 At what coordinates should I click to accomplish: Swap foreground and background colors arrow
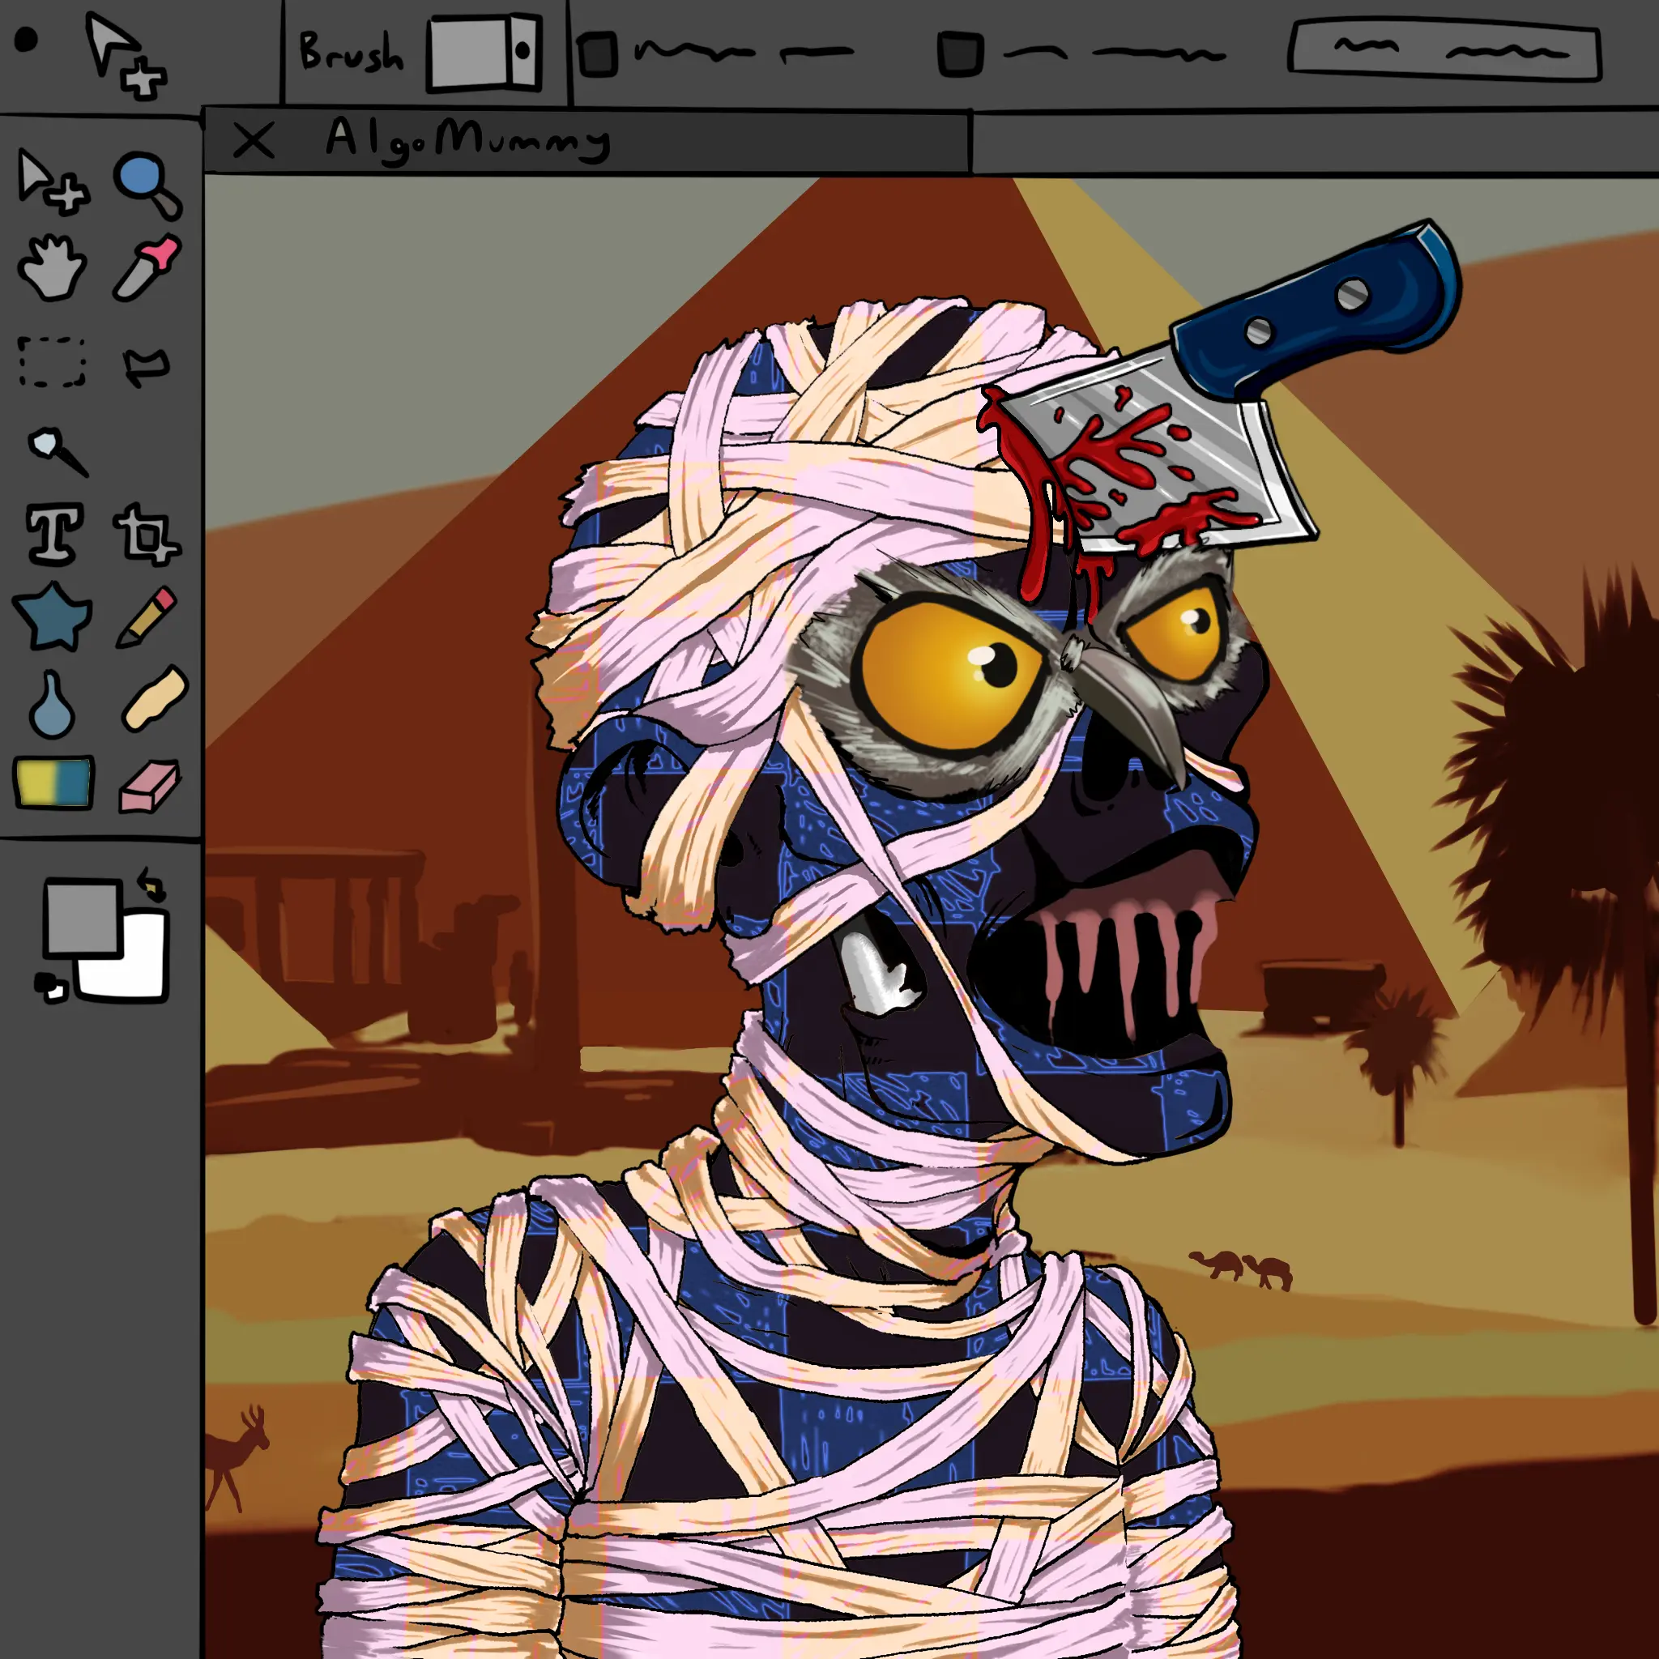[x=152, y=885]
